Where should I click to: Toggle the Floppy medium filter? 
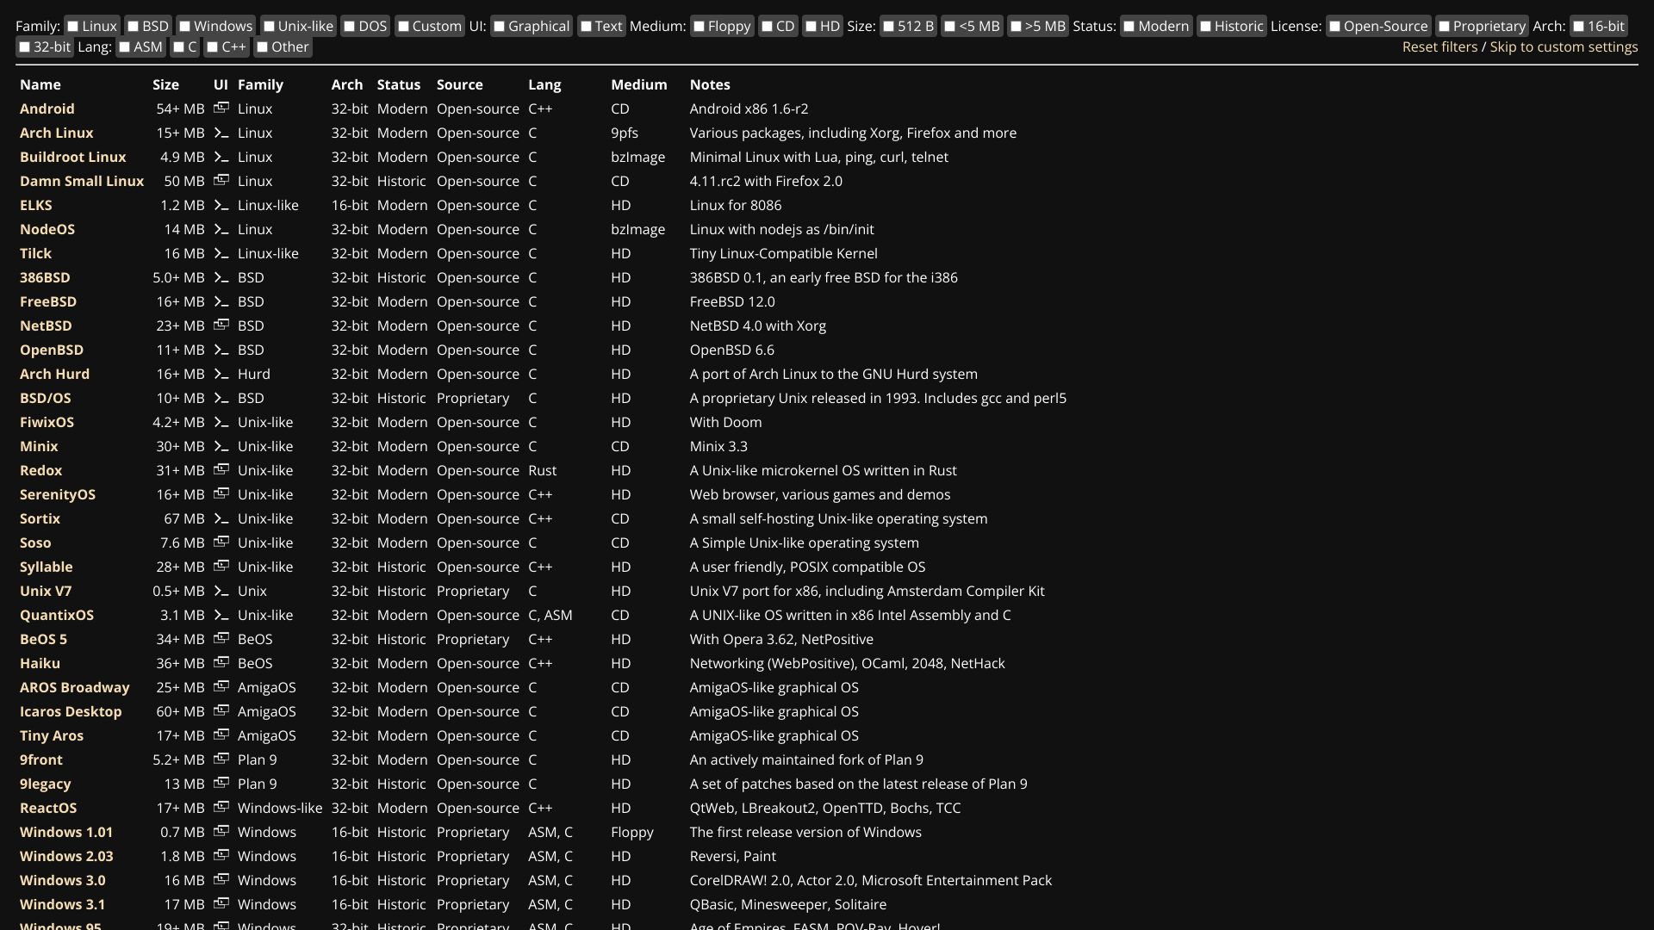[699, 27]
